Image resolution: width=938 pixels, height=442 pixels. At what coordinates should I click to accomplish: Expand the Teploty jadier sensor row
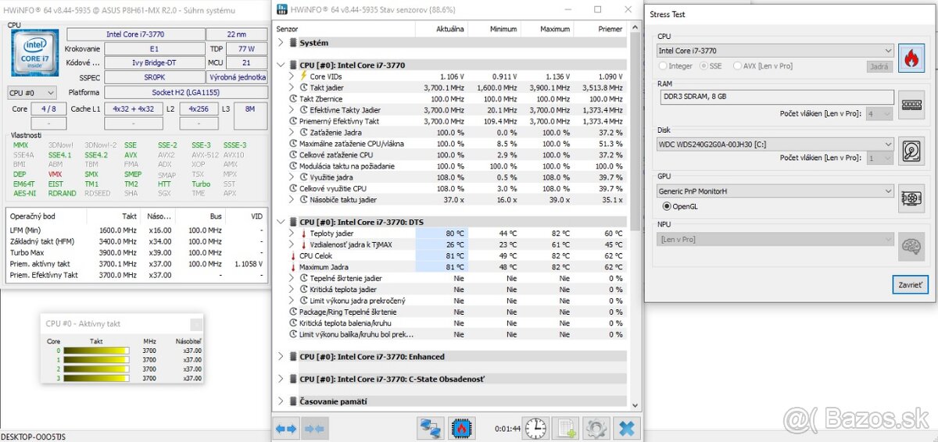click(292, 233)
